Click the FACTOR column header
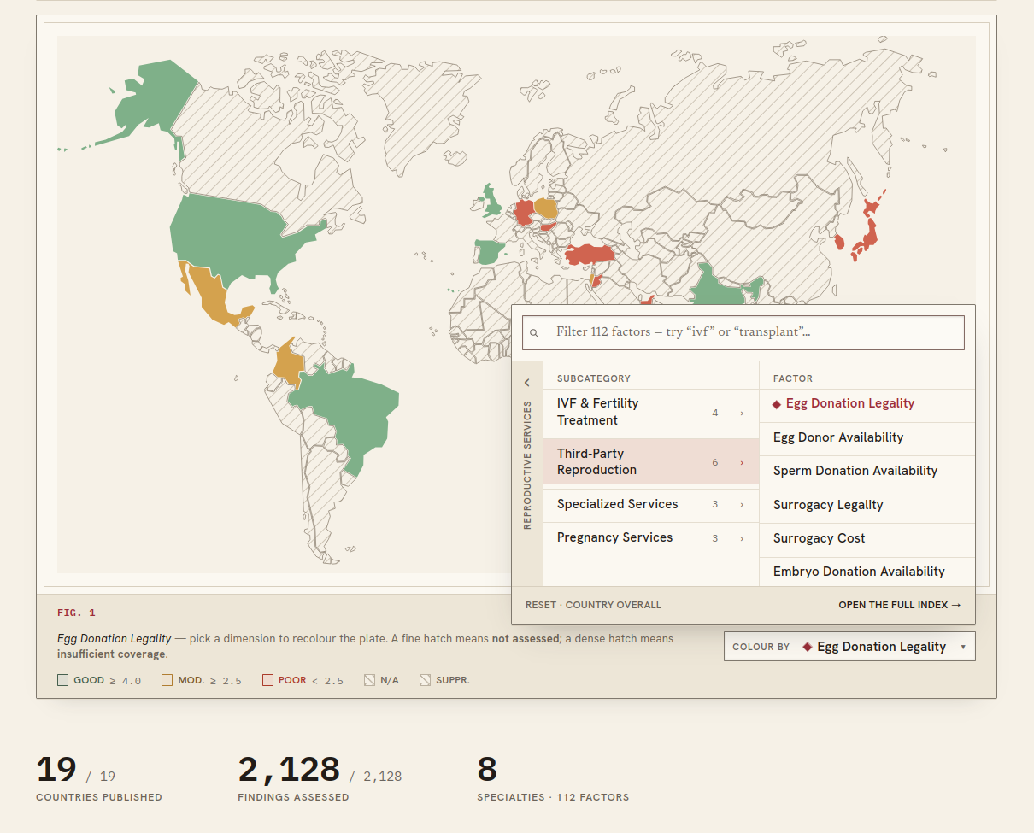 (793, 378)
